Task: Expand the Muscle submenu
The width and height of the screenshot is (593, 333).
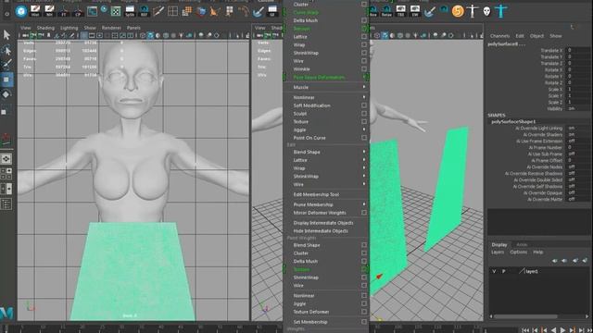Action: pos(326,87)
